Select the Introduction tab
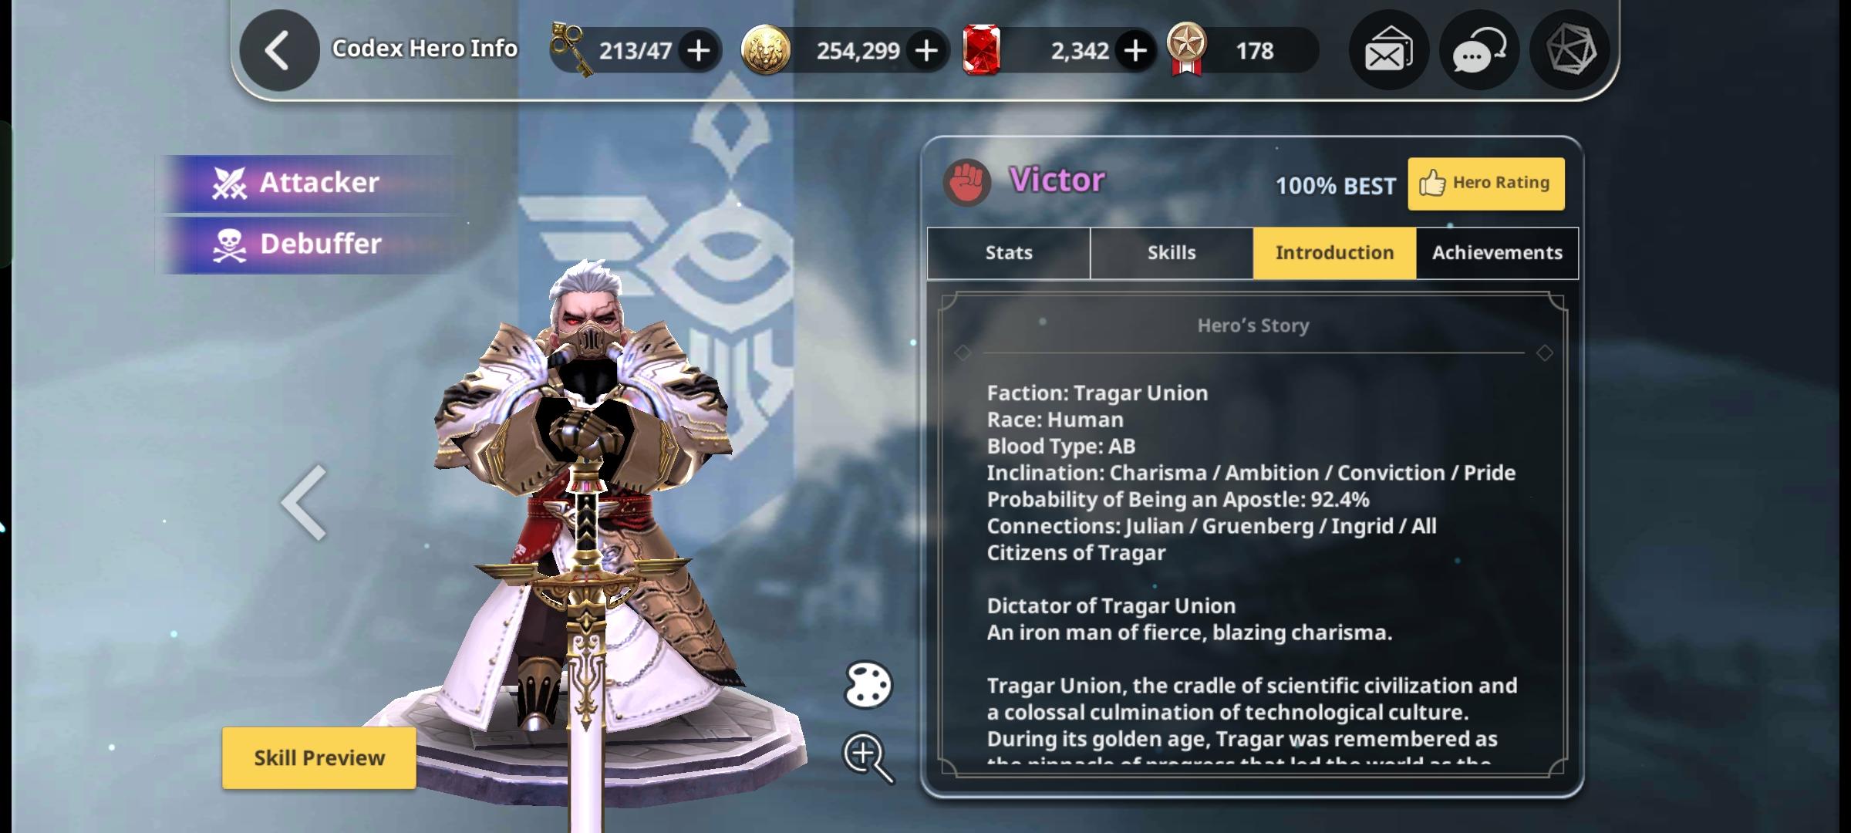 (1334, 253)
